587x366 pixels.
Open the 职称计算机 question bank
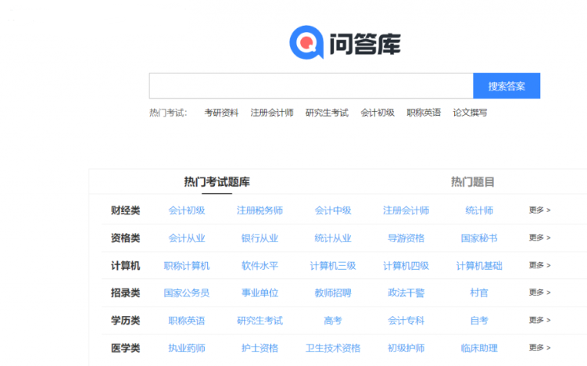(187, 266)
